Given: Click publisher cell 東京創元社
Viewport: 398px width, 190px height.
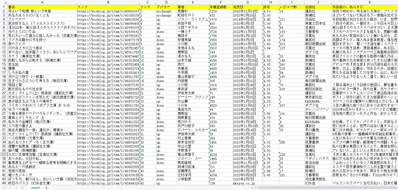Looking at the screenshot, I should (318, 97).
